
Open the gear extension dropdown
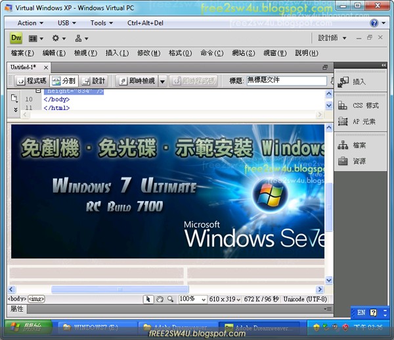[x=59, y=39]
